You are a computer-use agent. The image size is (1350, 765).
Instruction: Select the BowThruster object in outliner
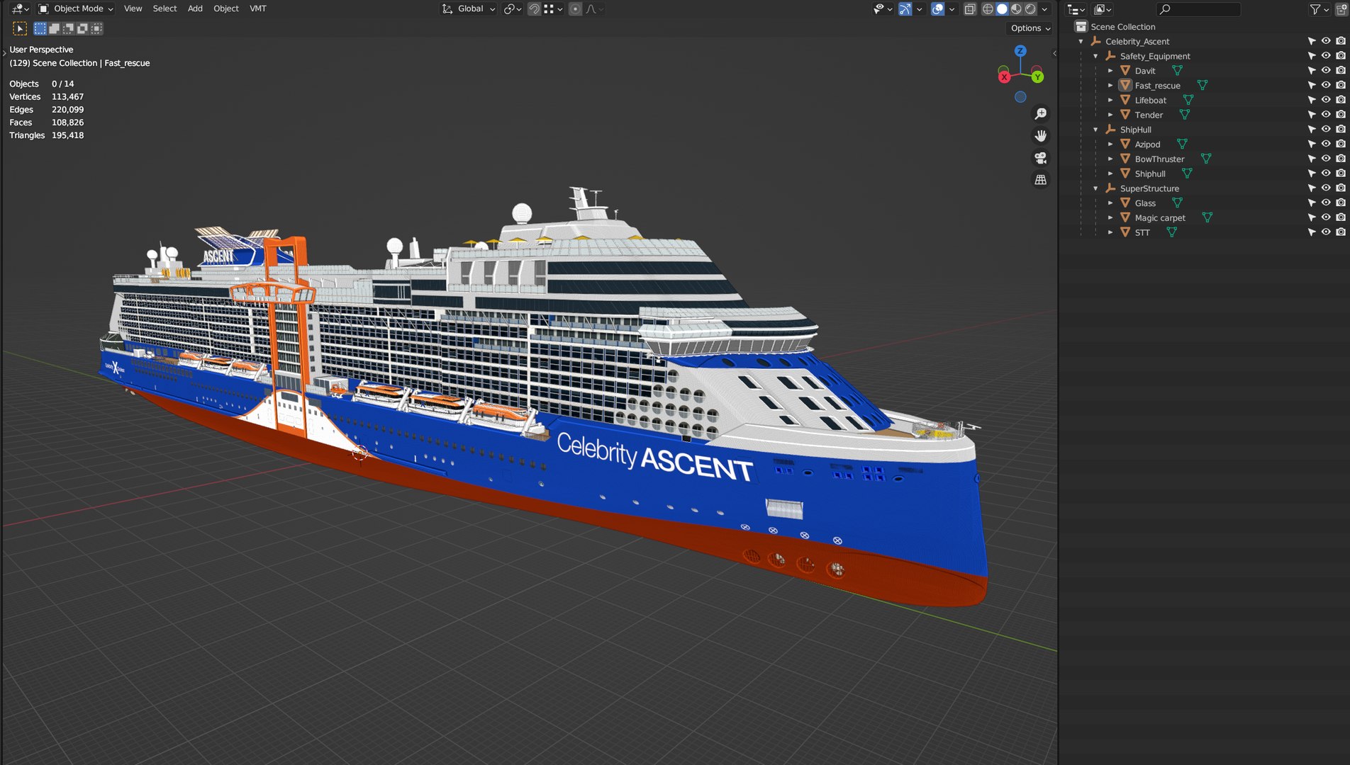point(1159,159)
